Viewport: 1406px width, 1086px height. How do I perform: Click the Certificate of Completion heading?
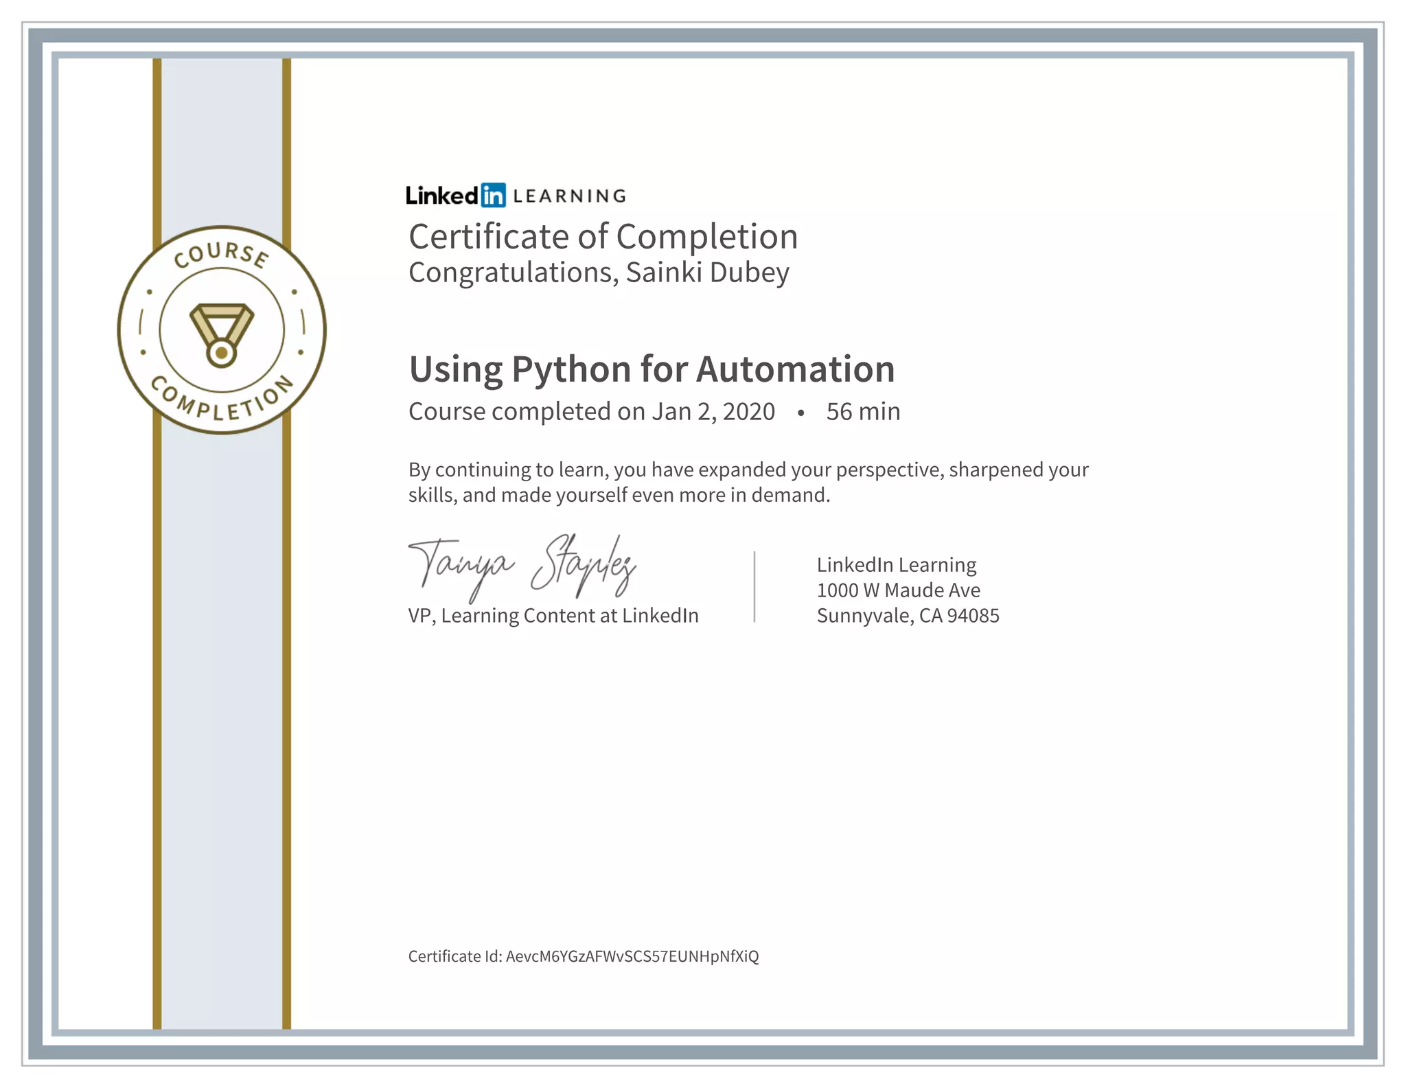[603, 237]
